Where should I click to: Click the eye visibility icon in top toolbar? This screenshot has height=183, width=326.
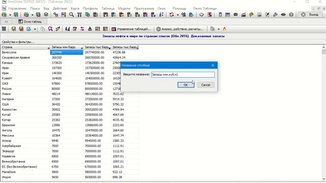pyautogui.click(x=283, y=15)
